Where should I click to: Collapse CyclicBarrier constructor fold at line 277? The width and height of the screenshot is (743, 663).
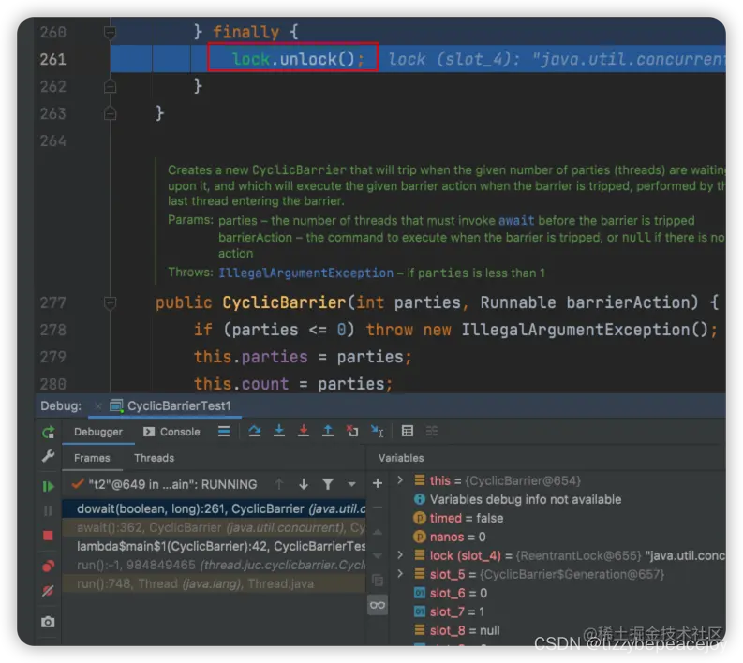(110, 302)
